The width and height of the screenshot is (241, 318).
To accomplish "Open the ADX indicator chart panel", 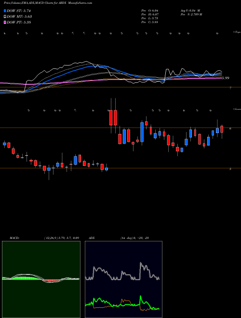I will click(123, 279).
